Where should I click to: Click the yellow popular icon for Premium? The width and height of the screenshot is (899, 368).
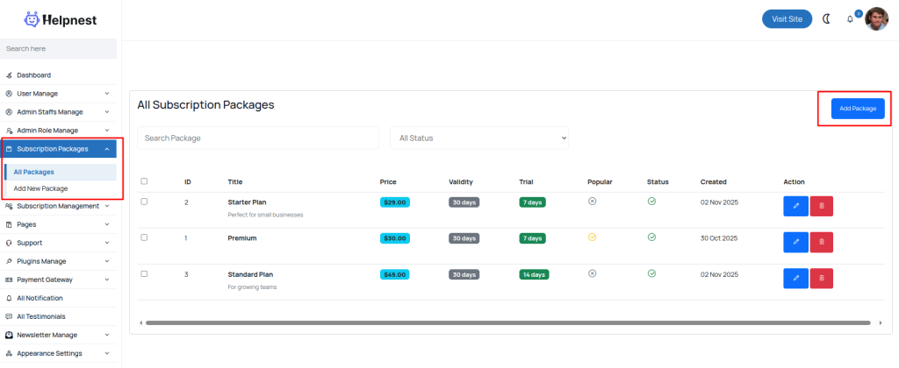[x=592, y=237]
